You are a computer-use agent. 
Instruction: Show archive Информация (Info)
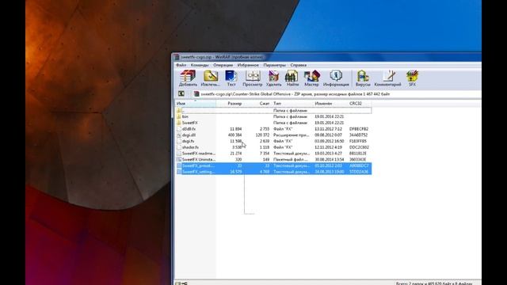[336, 78]
